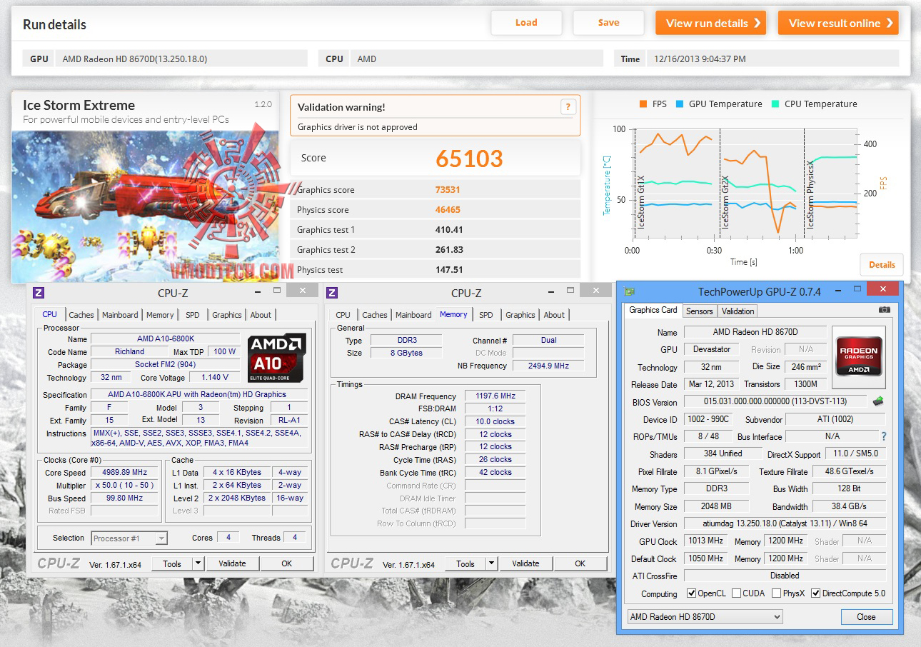Click the Save button in Run details
This screenshot has height=647, width=921.
(608, 23)
